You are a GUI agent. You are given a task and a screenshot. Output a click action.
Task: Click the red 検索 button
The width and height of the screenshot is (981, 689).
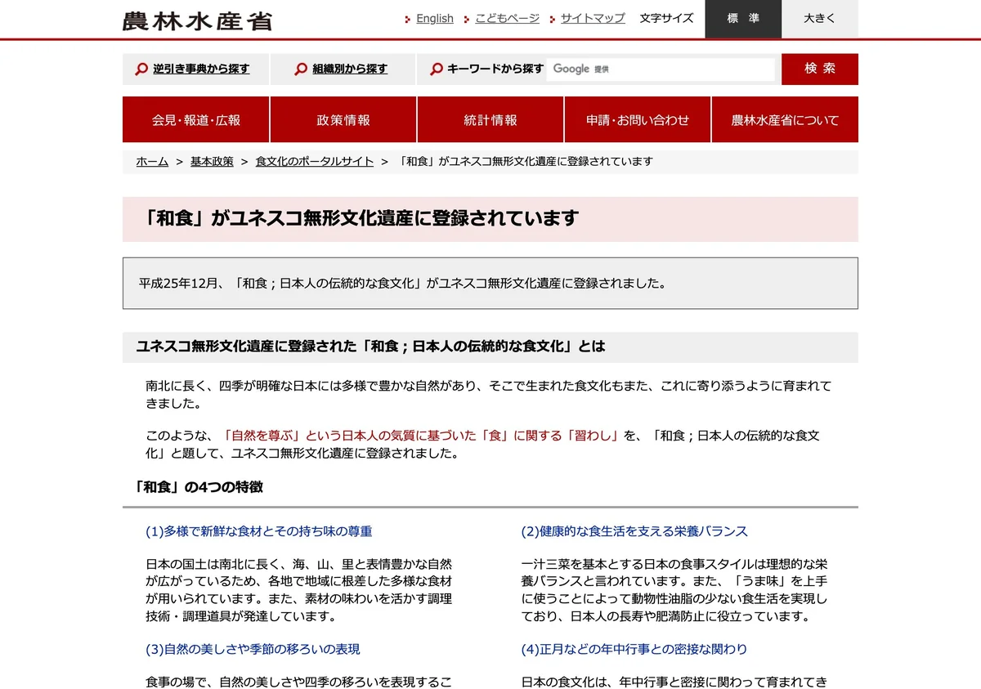pyautogui.click(x=820, y=69)
